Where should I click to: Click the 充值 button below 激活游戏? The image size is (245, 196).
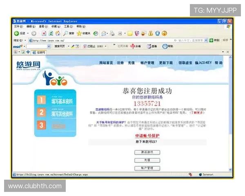[x=147, y=160]
